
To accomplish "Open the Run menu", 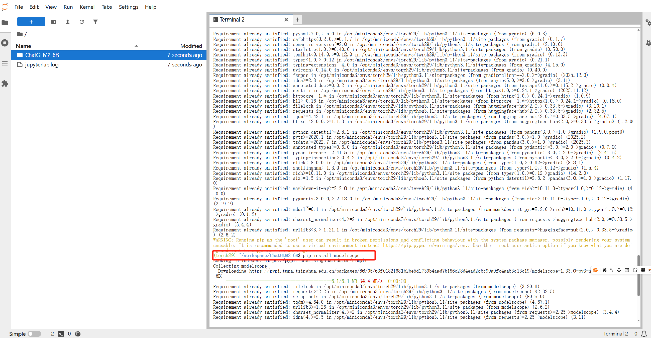I will pos(68,7).
